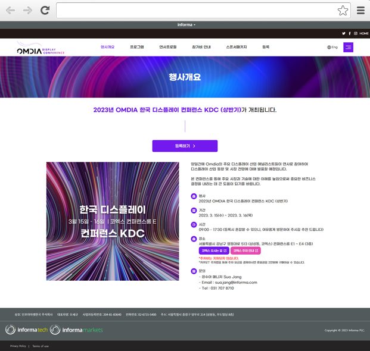
Task: Click the sua.jang@informa.com email text
Action: click(236, 283)
